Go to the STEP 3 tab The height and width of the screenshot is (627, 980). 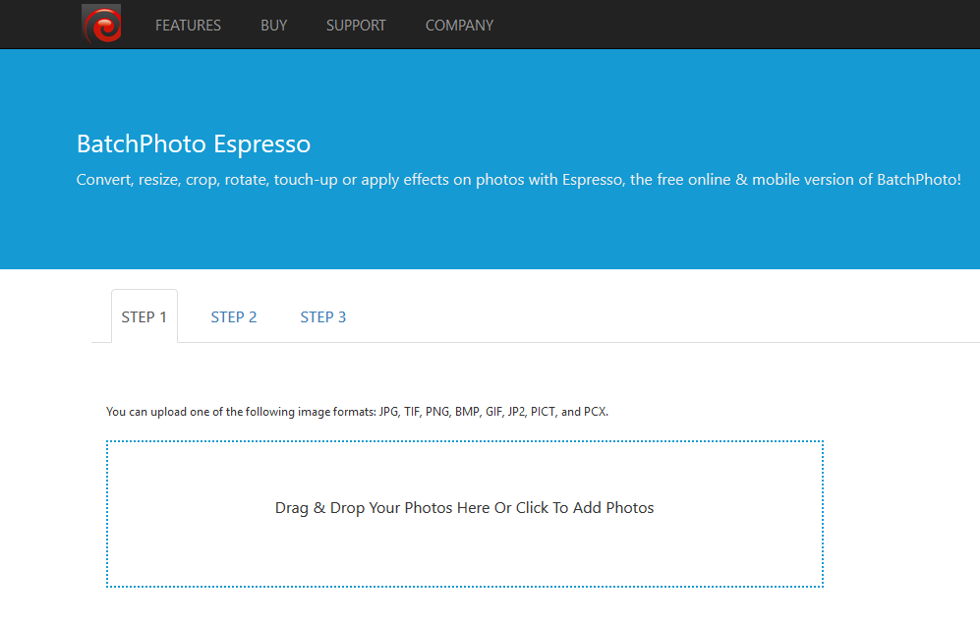323,316
